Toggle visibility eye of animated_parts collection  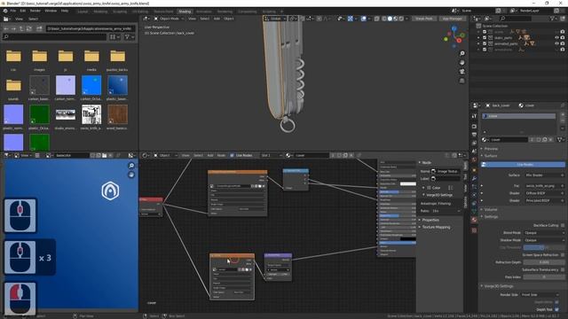[556, 43]
